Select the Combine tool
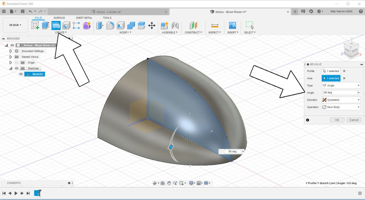 131,25
